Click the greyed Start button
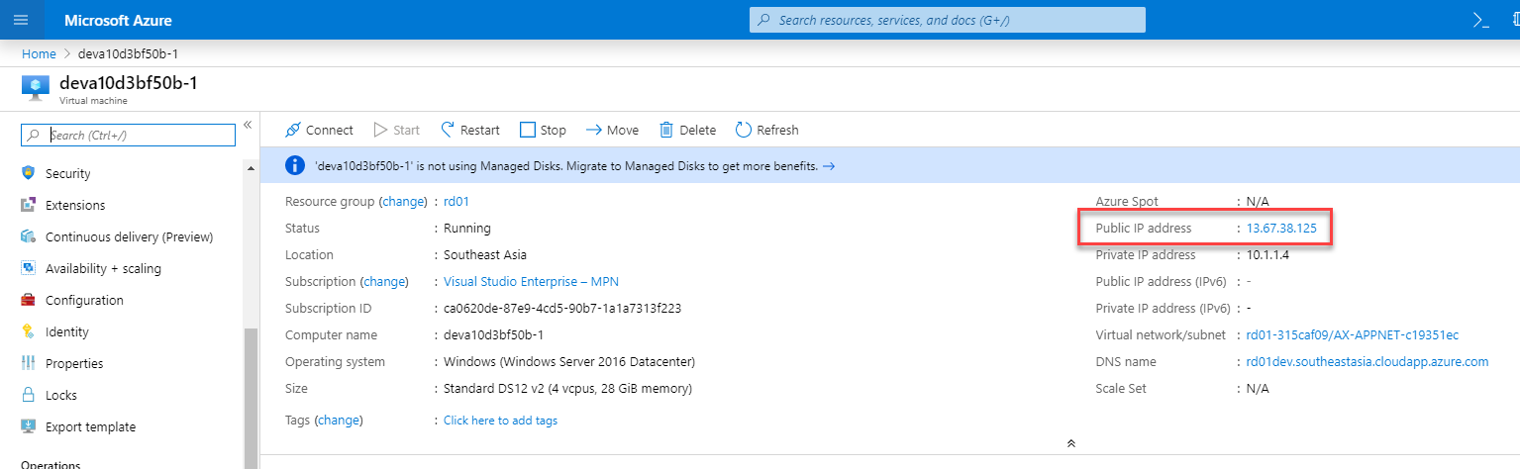The image size is (1520, 469). (x=396, y=130)
